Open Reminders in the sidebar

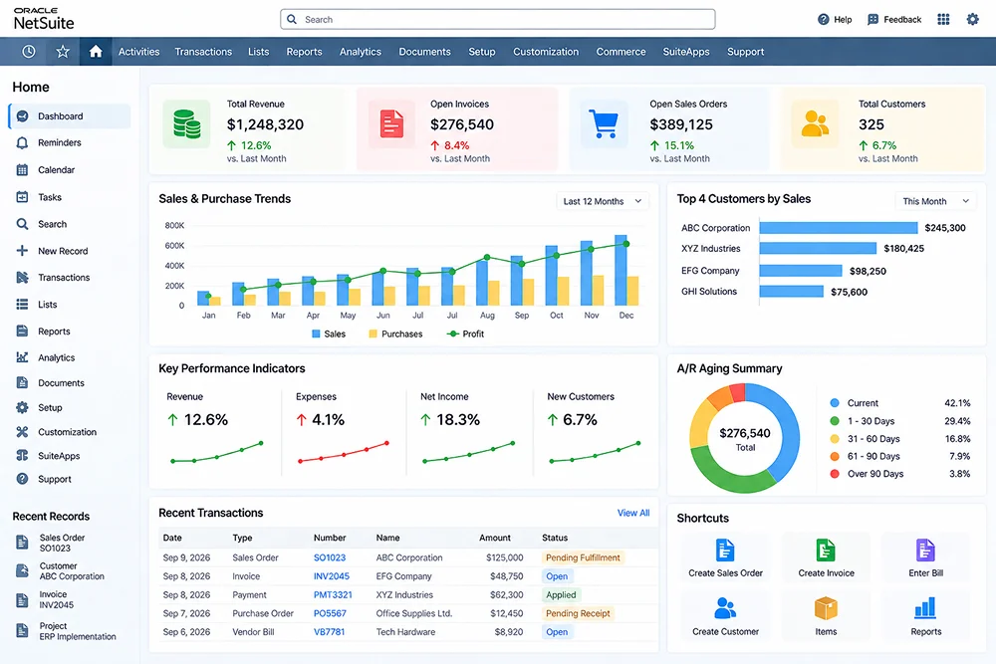59,142
